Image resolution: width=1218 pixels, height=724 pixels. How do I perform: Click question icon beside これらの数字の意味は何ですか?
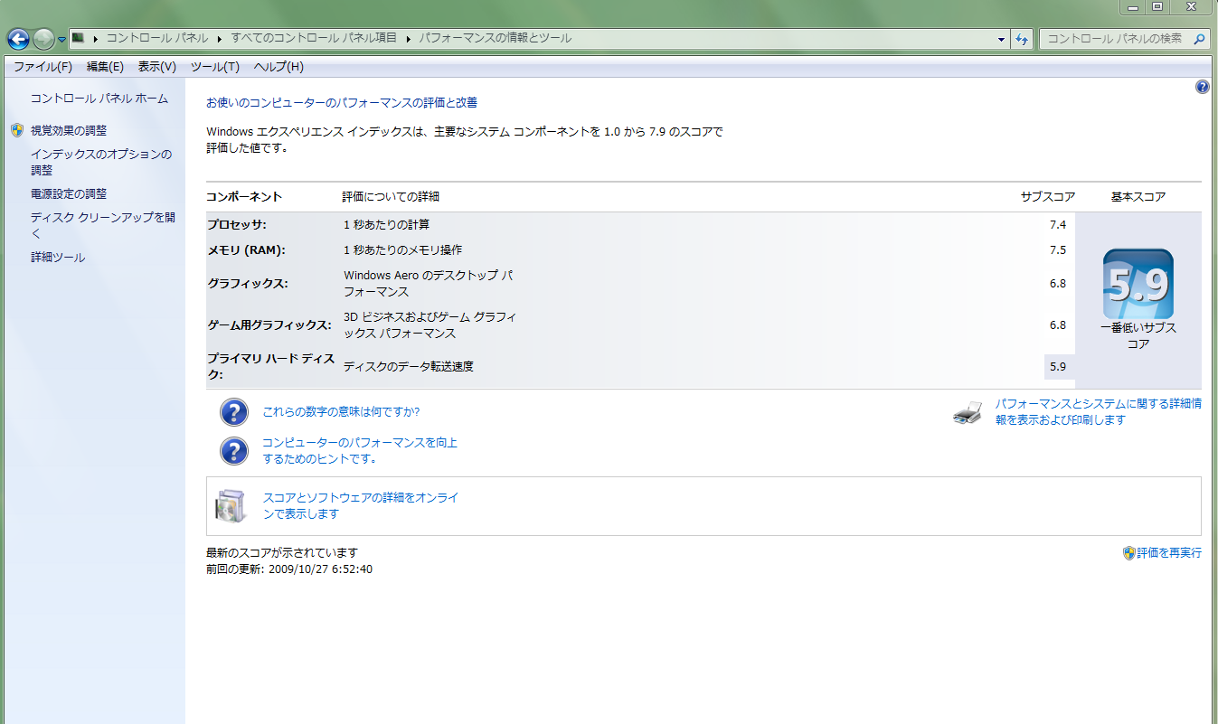coord(234,412)
